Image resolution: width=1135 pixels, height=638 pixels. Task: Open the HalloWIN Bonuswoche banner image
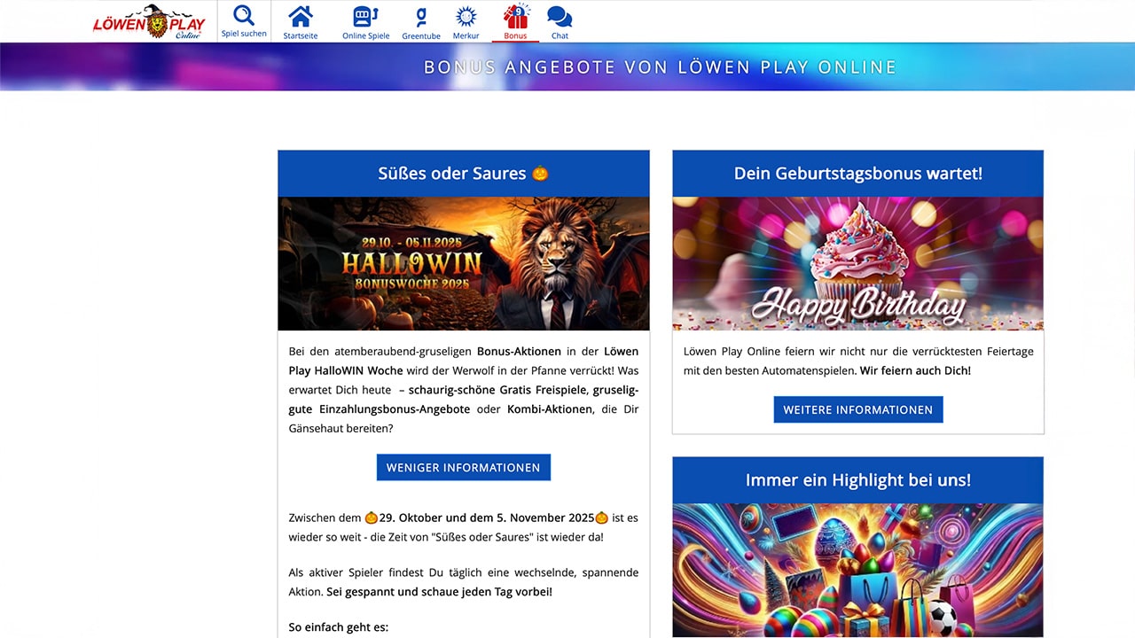click(x=463, y=263)
